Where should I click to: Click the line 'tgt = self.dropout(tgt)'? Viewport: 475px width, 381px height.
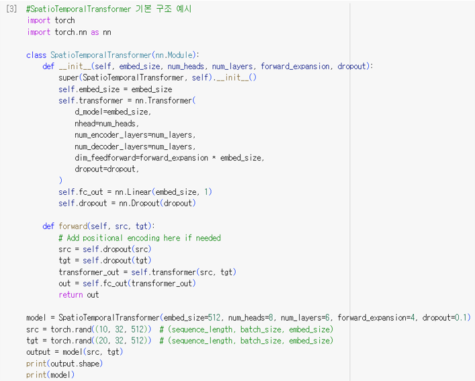pyautogui.click(x=105, y=260)
